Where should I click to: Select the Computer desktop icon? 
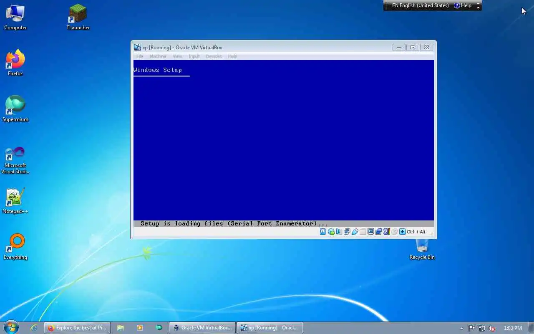tap(15, 18)
